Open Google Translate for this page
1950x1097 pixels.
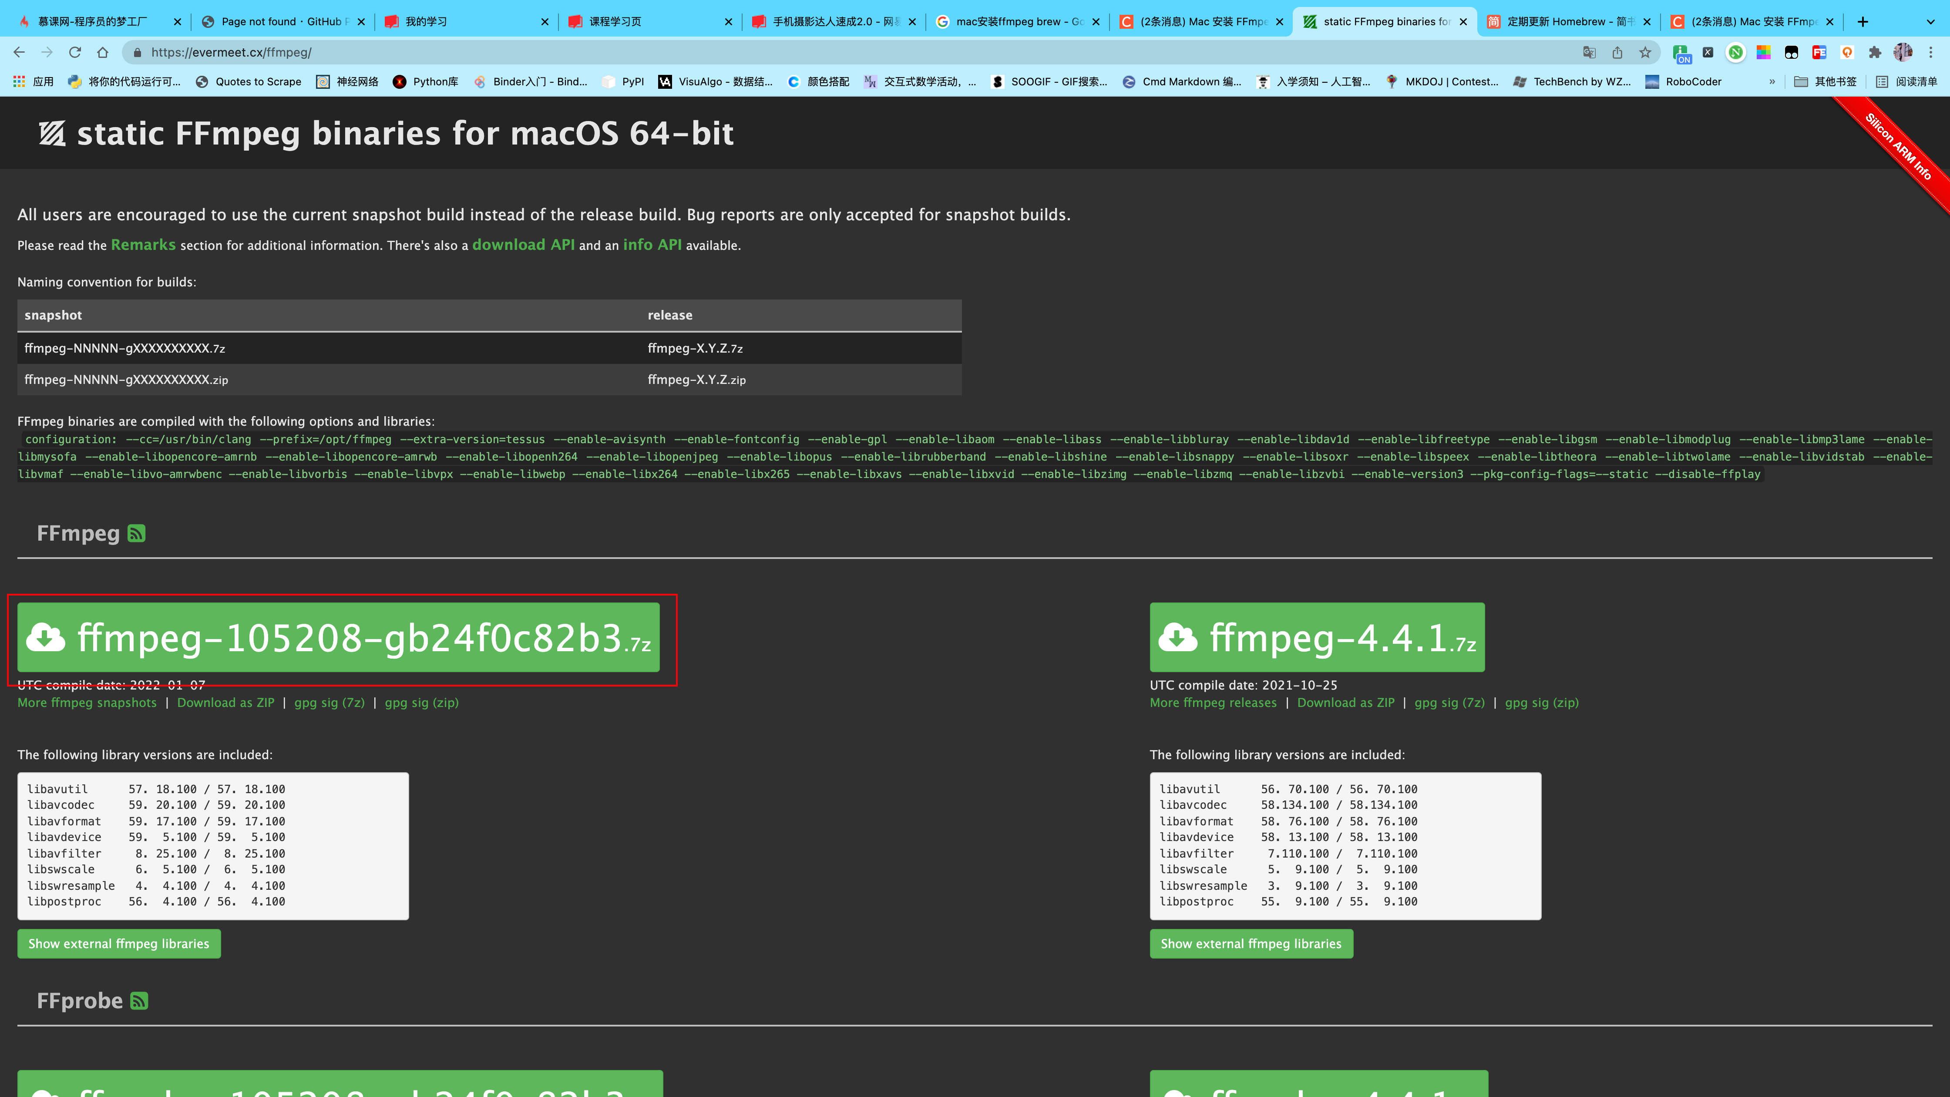1589,52
